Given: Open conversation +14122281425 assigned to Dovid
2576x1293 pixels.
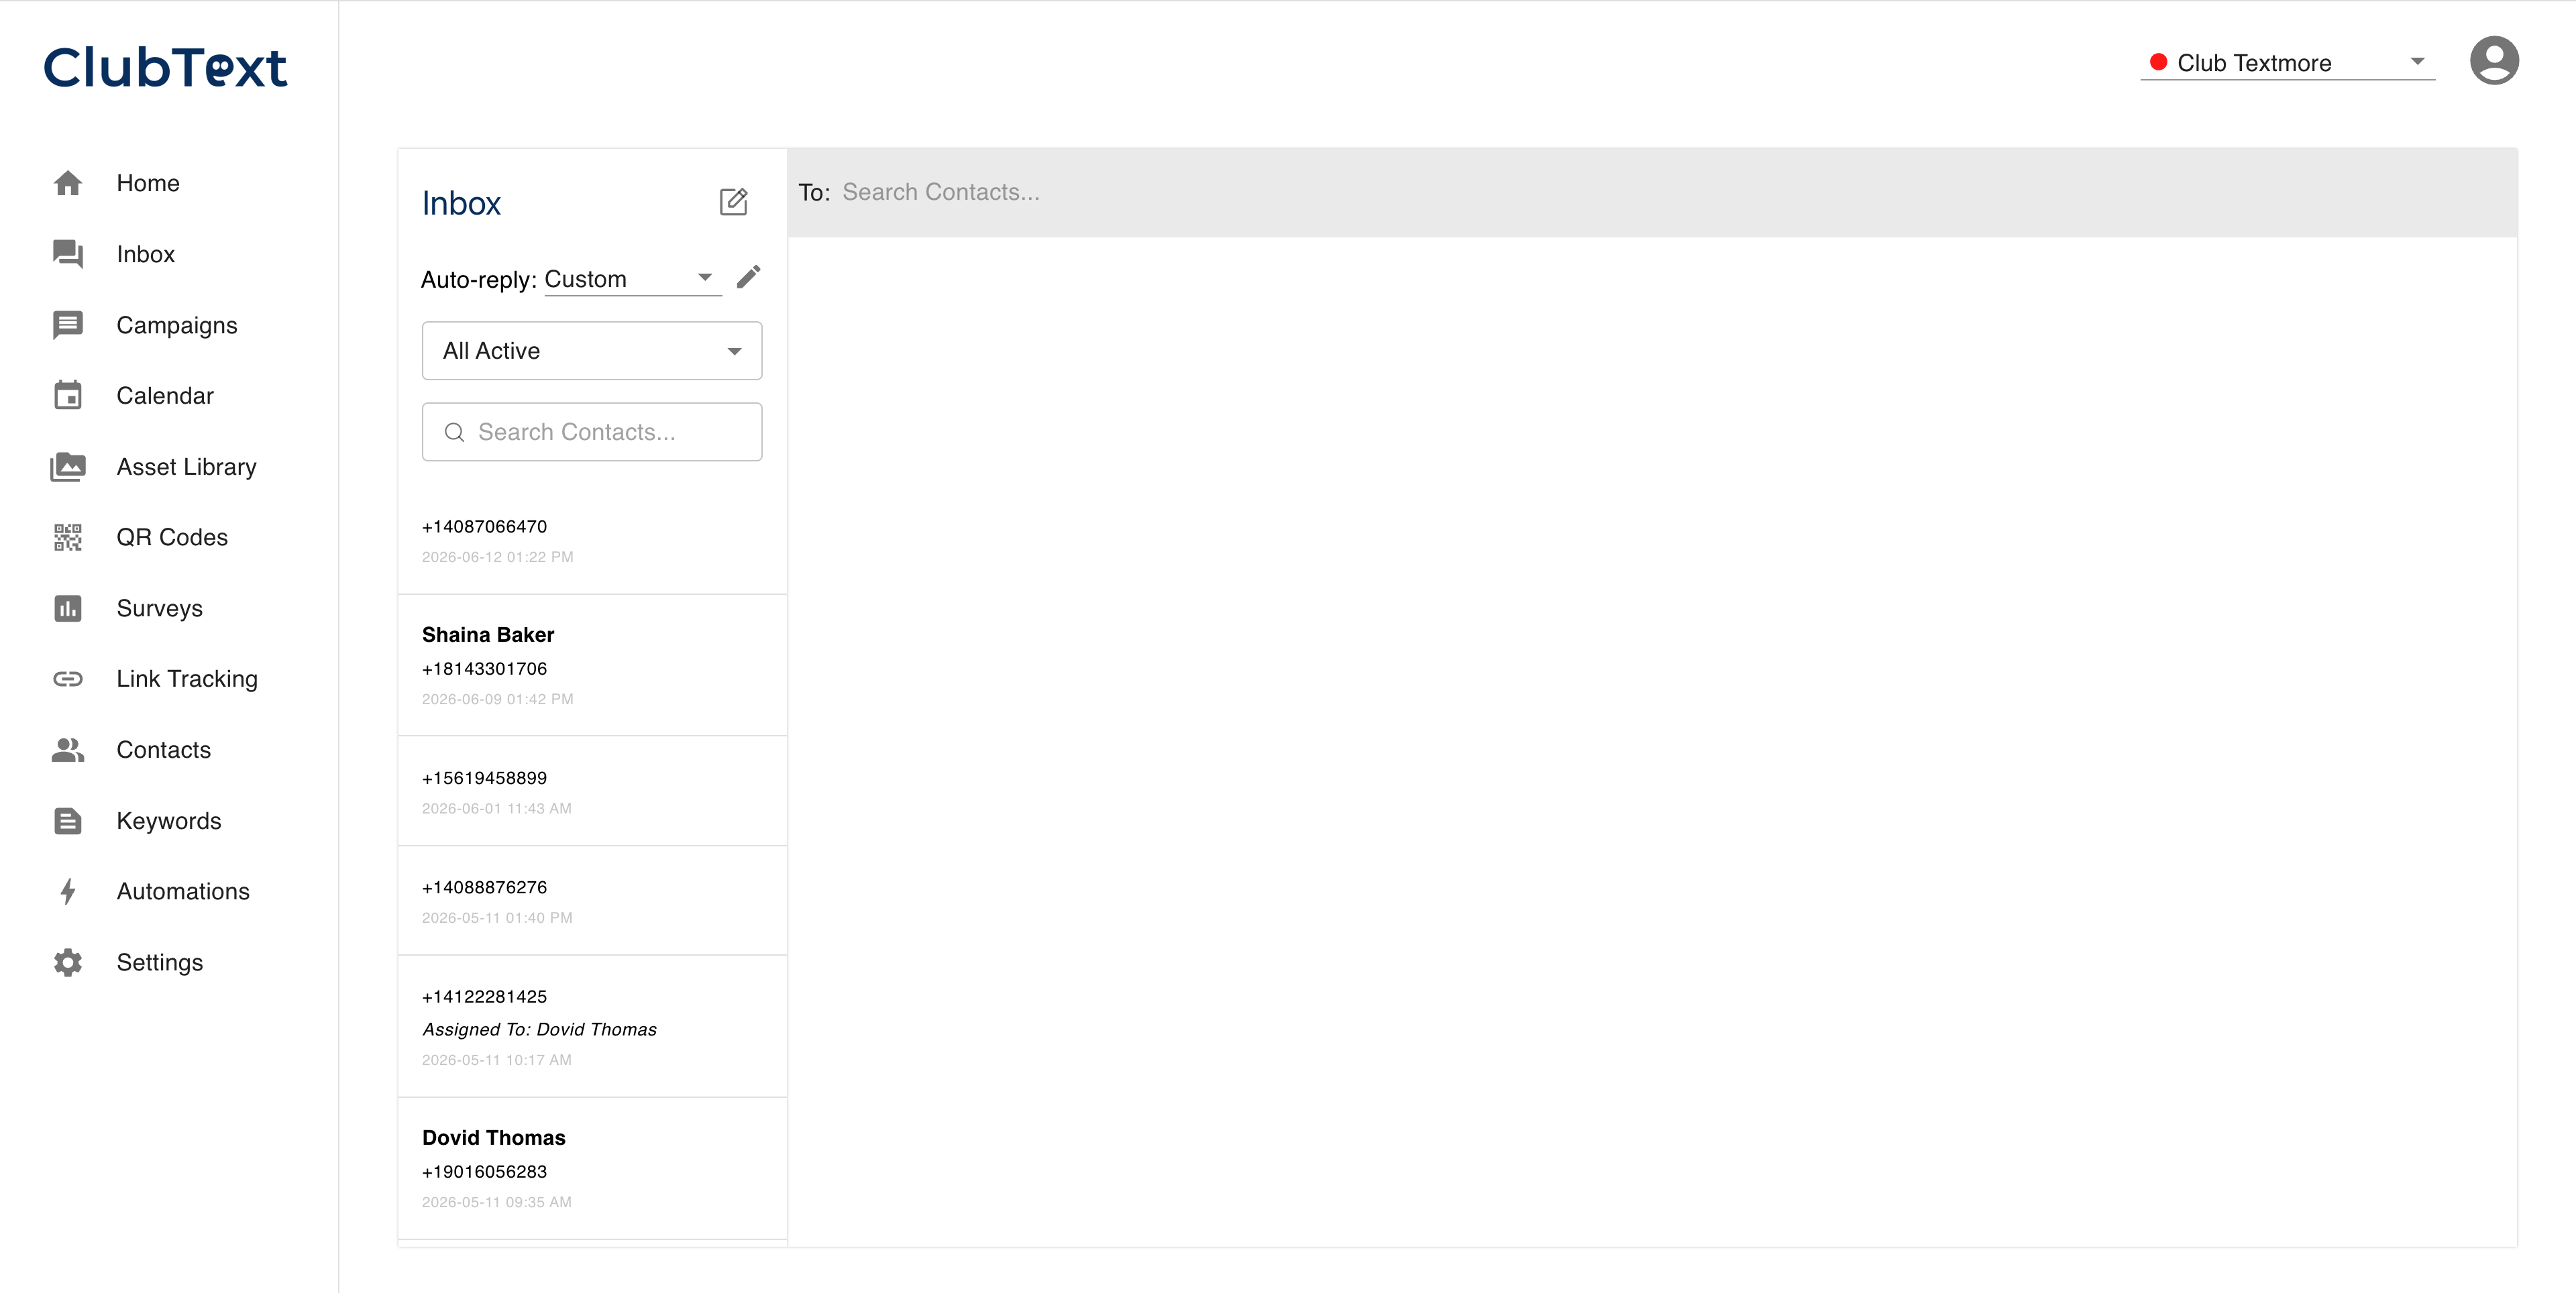Looking at the screenshot, I should [x=592, y=1027].
